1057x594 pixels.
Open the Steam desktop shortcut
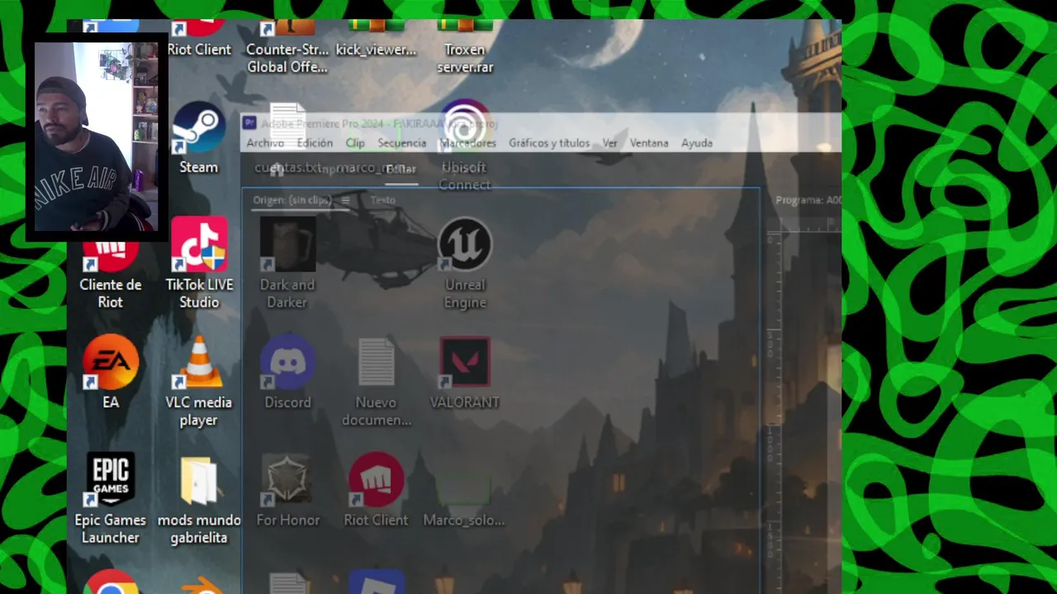click(x=199, y=136)
